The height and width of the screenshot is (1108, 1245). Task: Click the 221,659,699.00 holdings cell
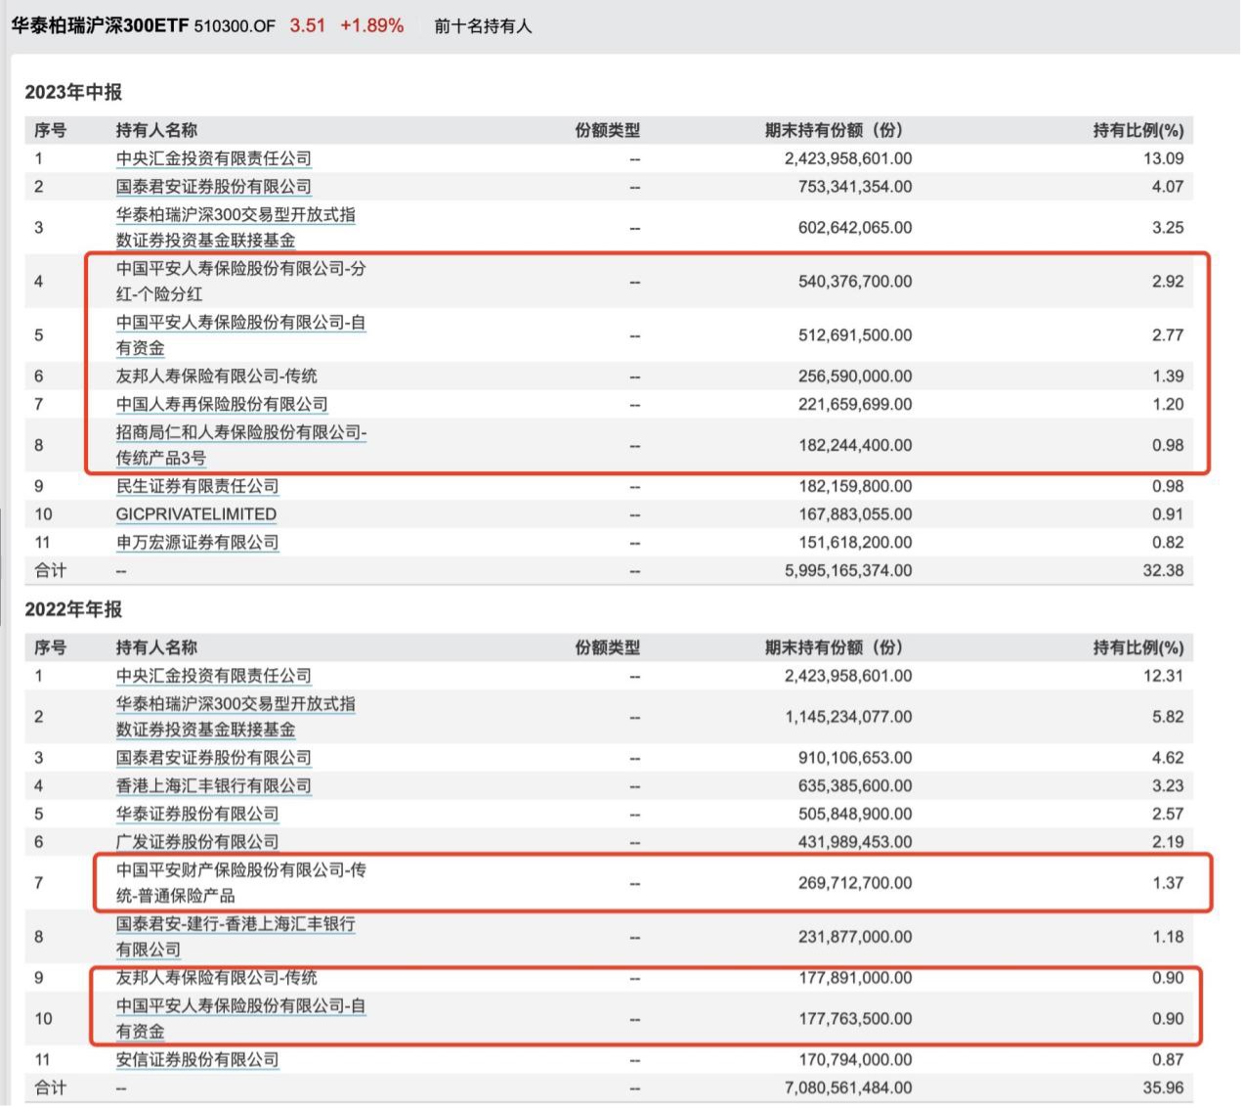coord(855,405)
